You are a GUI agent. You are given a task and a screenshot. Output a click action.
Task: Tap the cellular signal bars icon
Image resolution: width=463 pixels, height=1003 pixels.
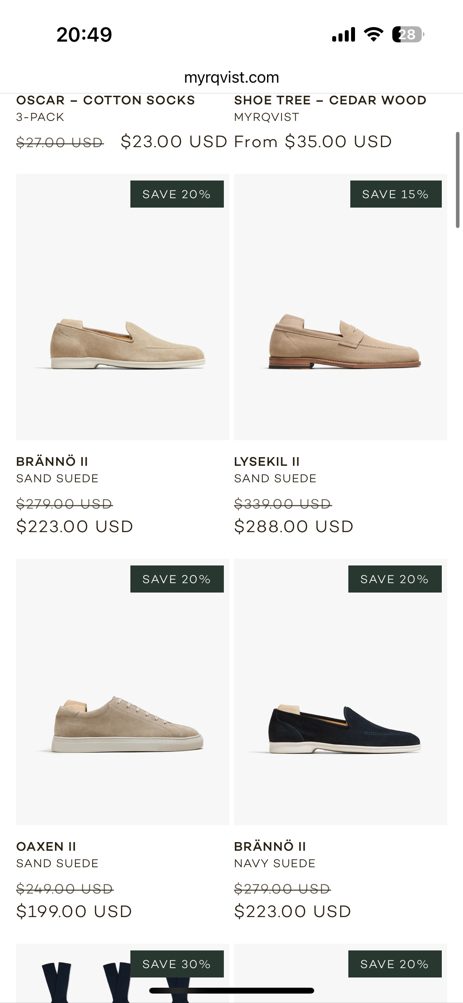pyautogui.click(x=343, y=35)
